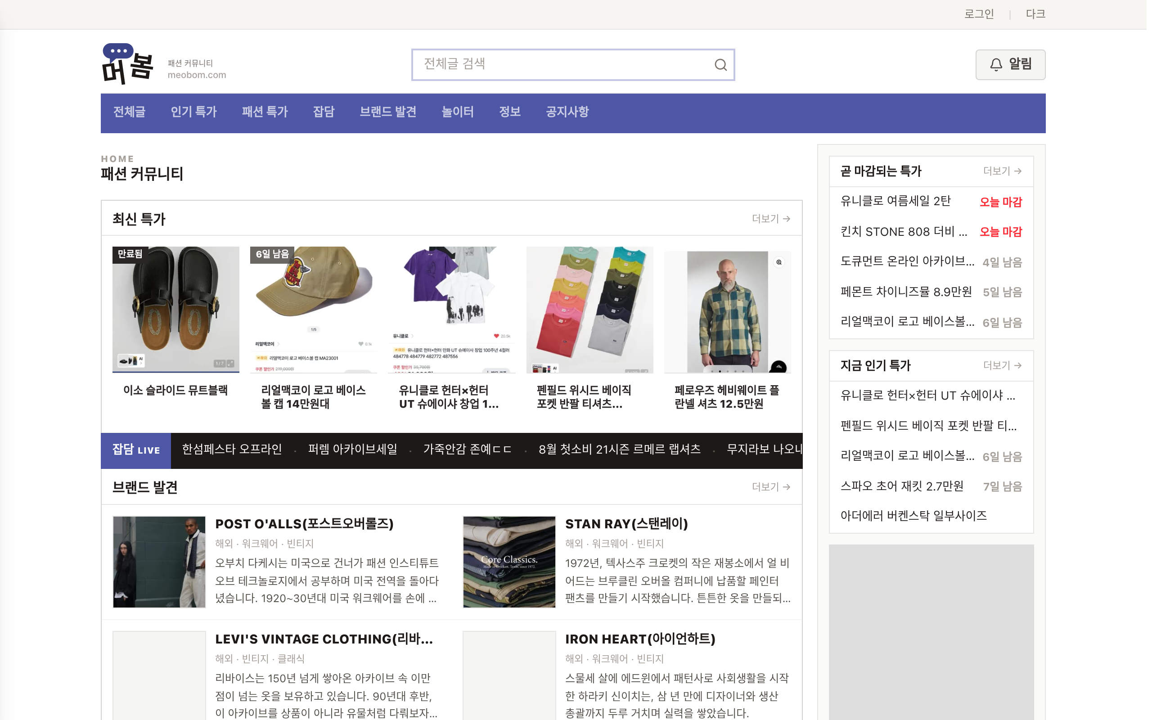
Task: Open the 전체글 menu tab
Action: coord(130,112)
